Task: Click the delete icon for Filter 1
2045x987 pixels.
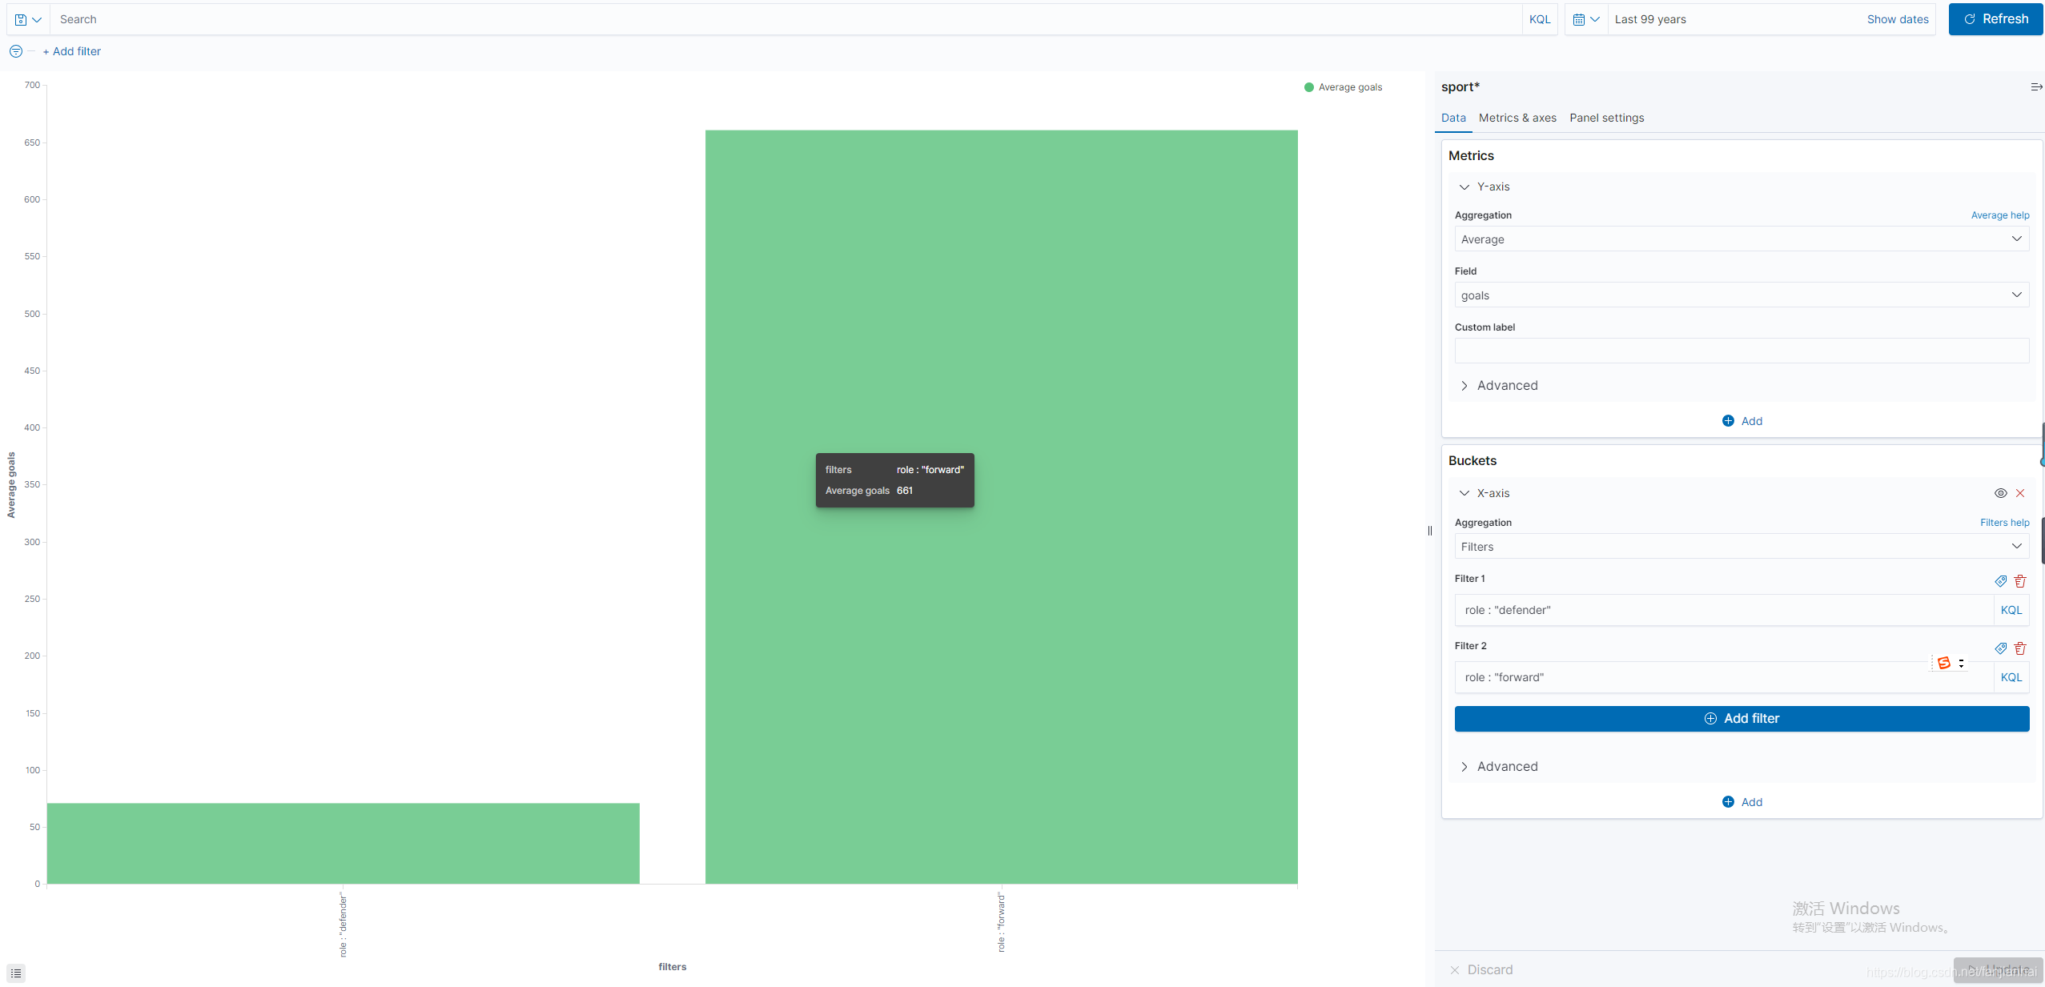Action: point(2020,580)
